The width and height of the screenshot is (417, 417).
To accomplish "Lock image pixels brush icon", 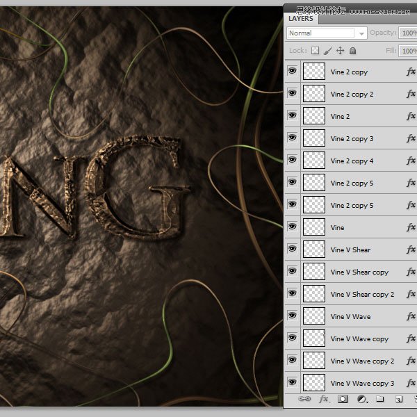I will [x=327, y=51].
